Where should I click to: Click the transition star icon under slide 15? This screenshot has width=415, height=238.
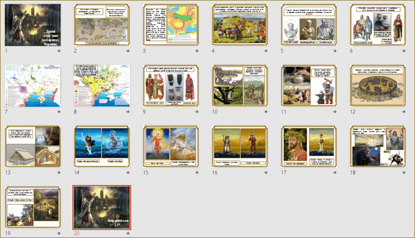tap(197, 173)
